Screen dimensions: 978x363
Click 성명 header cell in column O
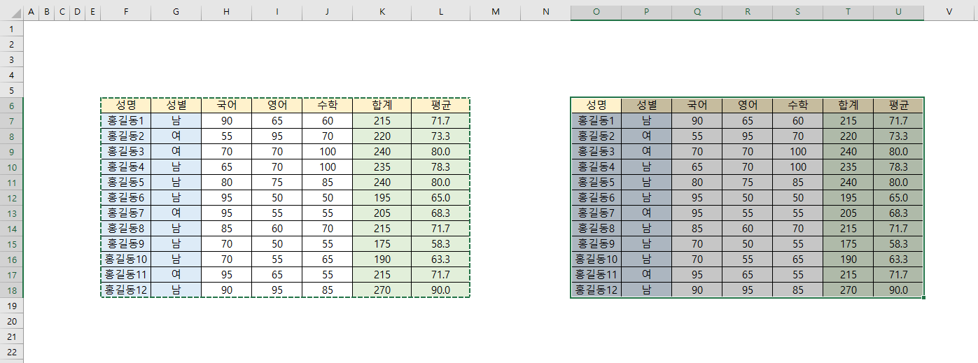tap(596, 105)
